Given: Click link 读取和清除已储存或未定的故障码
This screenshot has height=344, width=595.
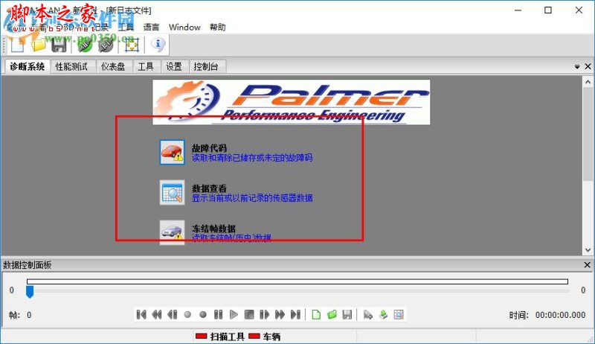Looking at the screenshot, I should click(x=252, y=158).
